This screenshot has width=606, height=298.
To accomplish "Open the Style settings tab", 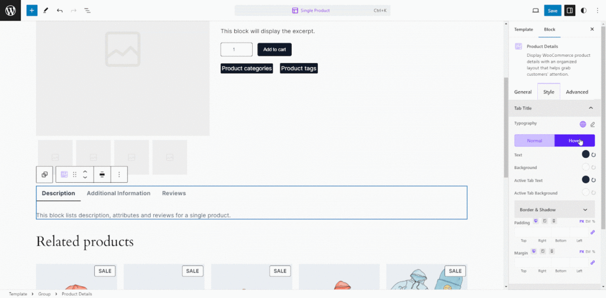I will tap(549, 92).
